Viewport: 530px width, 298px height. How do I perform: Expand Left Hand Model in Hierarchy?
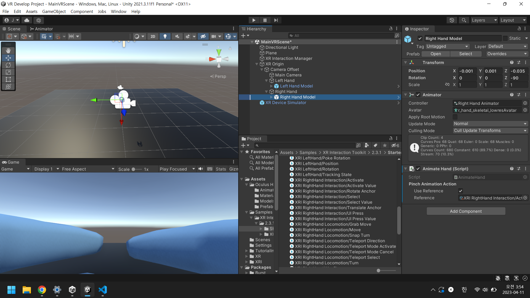tap(271, 86)
